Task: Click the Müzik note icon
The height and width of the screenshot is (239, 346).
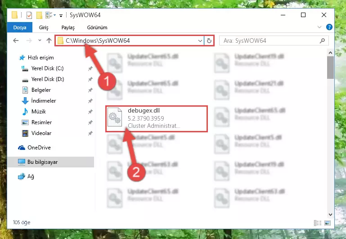Action: click(25, 112)
